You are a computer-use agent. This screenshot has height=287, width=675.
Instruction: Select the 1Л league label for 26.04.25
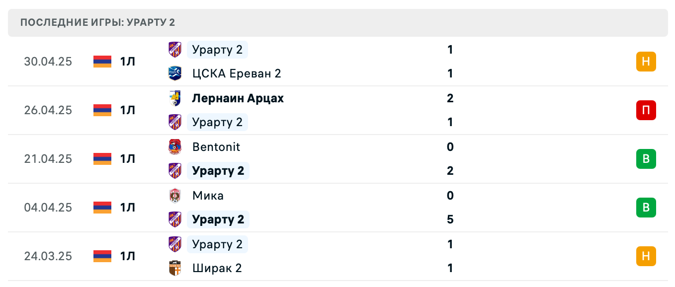(x=128, y=110)
